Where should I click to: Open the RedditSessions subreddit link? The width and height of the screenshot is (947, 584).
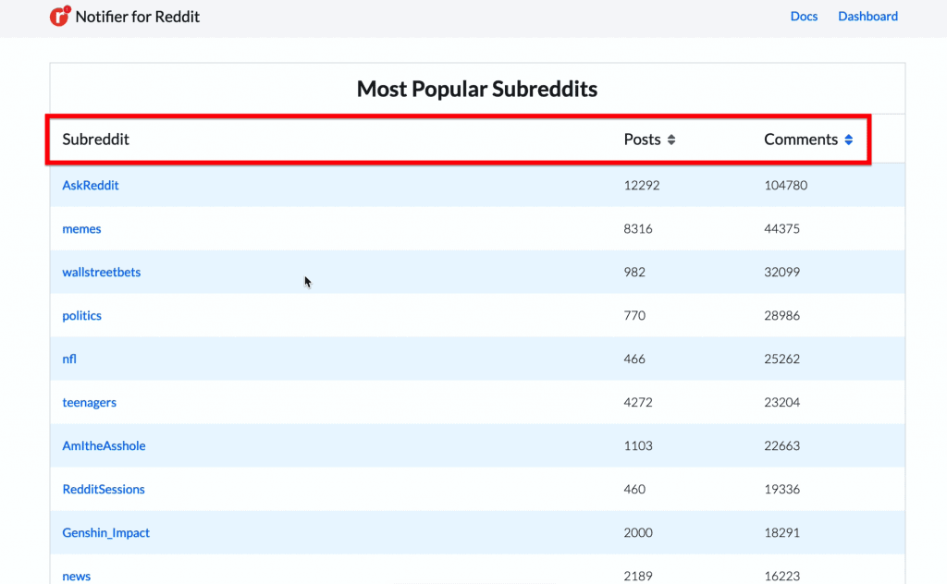[104, 489]
